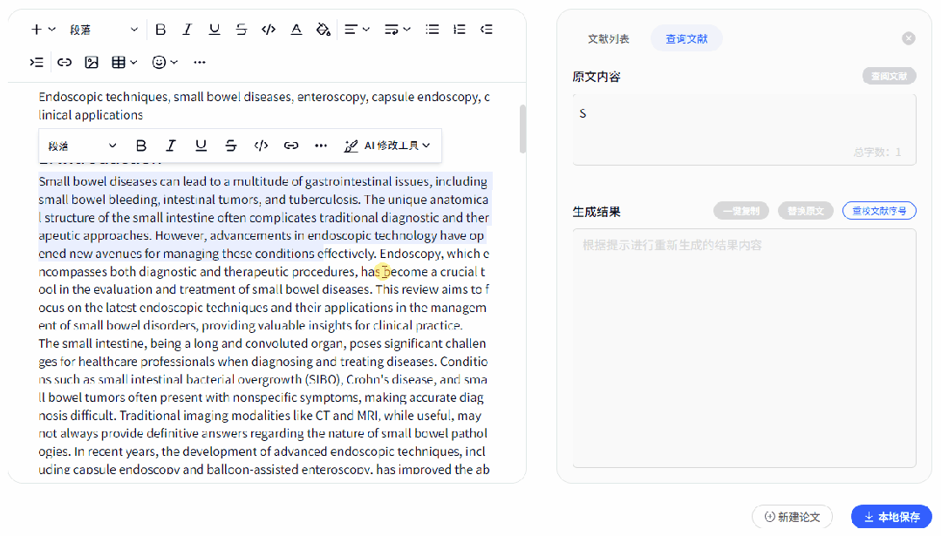Show more tools in the top toolbar
This screenshot has width=941, height=536.
tap(200, 63)
